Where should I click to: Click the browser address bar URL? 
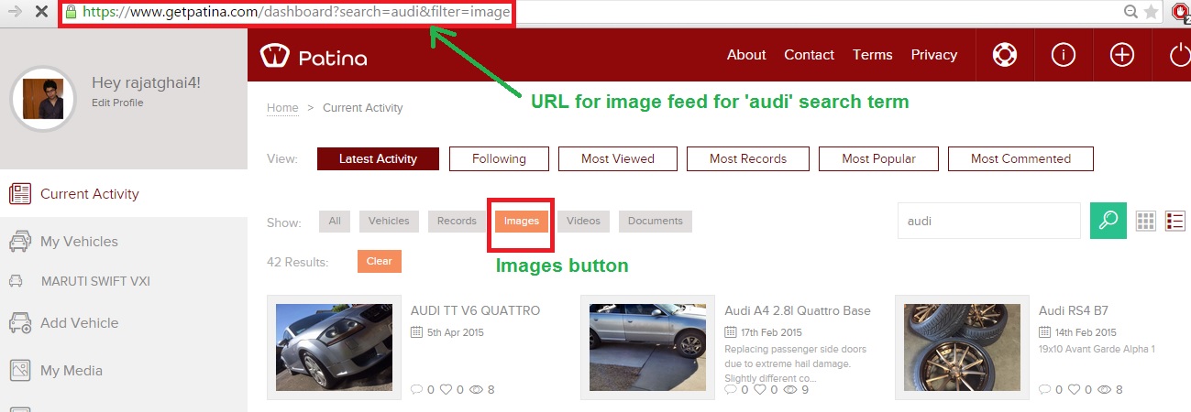295,12
